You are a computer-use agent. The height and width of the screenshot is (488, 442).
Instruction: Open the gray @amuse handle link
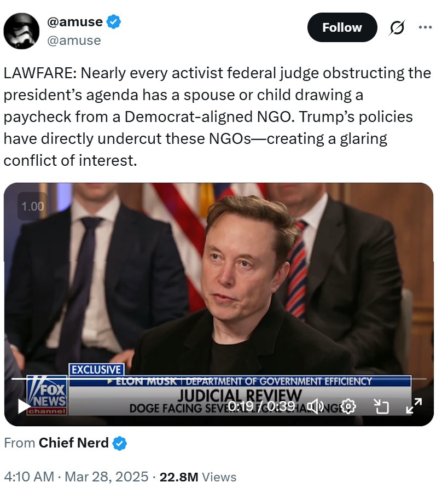(x=74, y=40)
